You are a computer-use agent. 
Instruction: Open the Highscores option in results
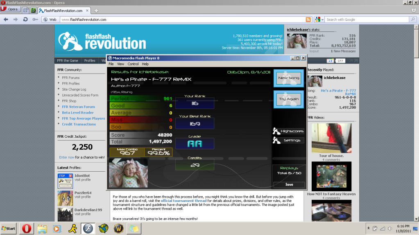pos(288,131)
